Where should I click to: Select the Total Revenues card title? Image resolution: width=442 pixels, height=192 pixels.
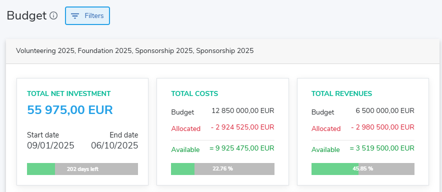pos(341,93)
